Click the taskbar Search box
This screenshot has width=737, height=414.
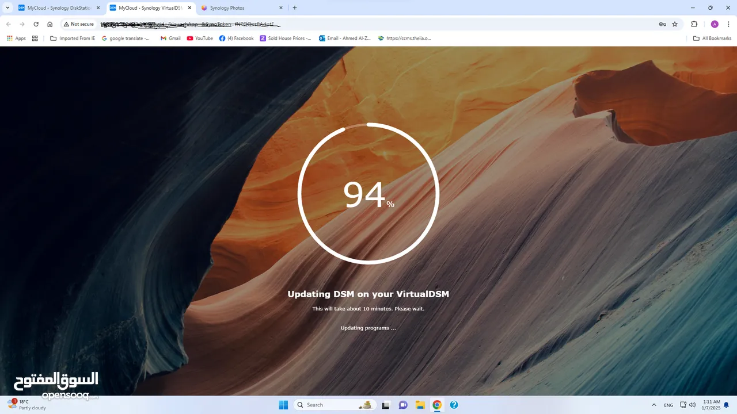(336, 405)
